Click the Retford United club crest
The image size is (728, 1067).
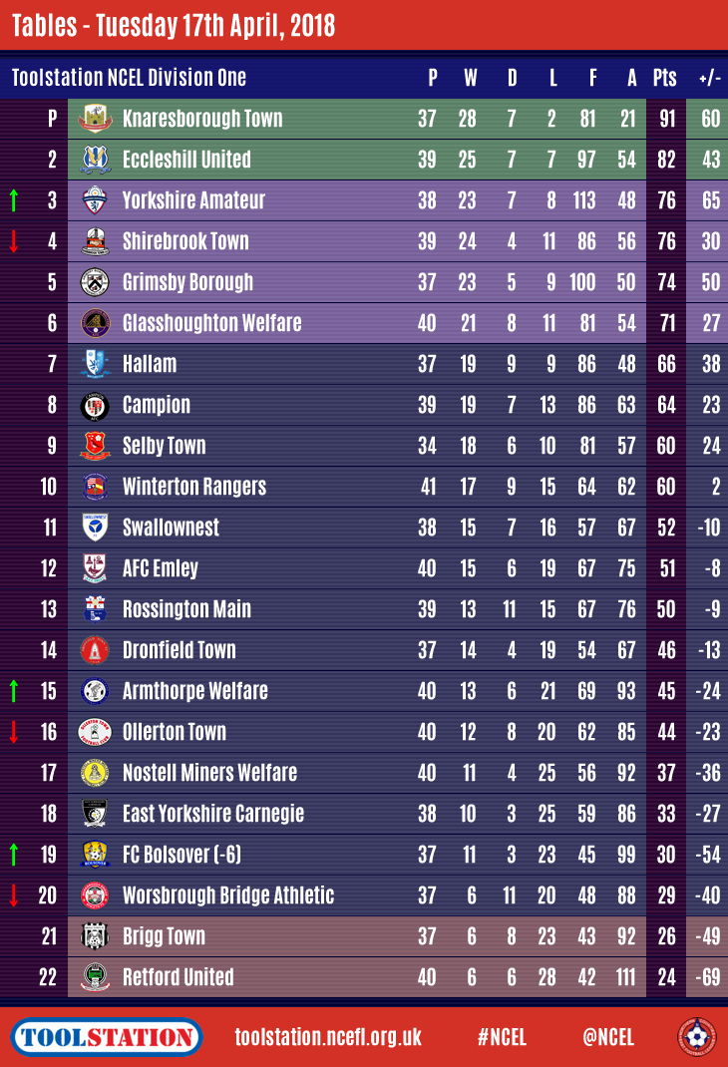pos(95,977)
